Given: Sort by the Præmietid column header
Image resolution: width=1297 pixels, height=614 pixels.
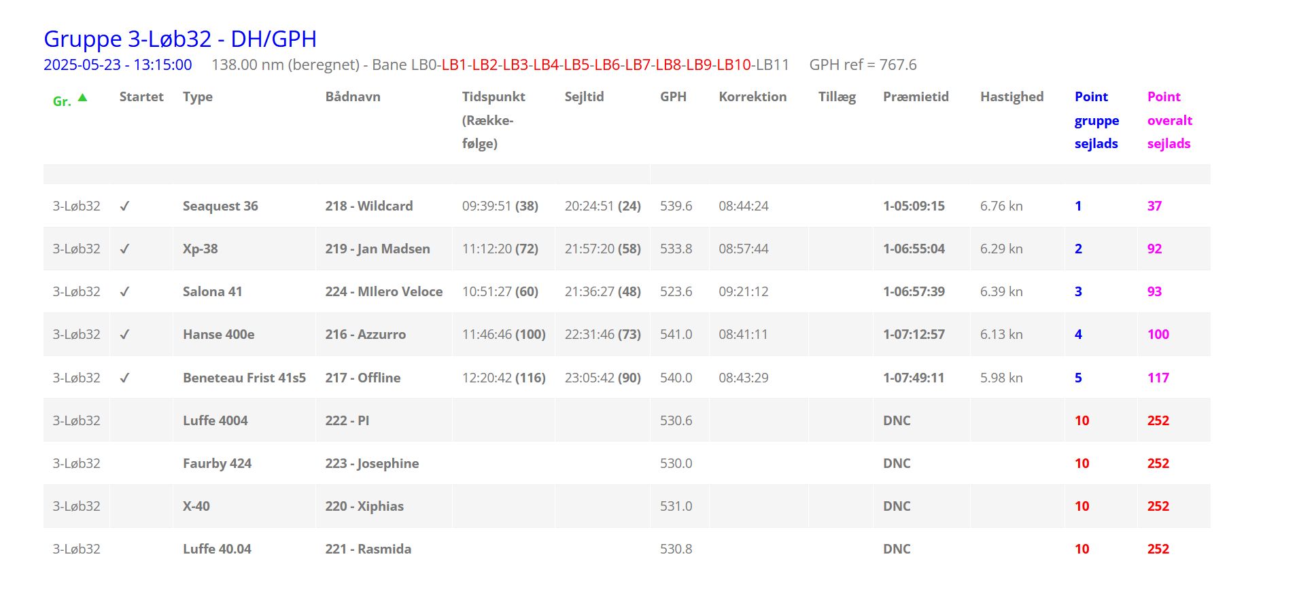Looking at the screenshot, I should click(x=915, y=96).
